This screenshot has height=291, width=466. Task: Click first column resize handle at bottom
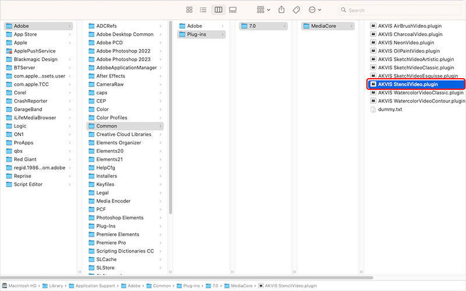[80, 272]
